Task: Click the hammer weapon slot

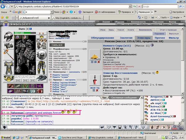Action: click(9, 54)
